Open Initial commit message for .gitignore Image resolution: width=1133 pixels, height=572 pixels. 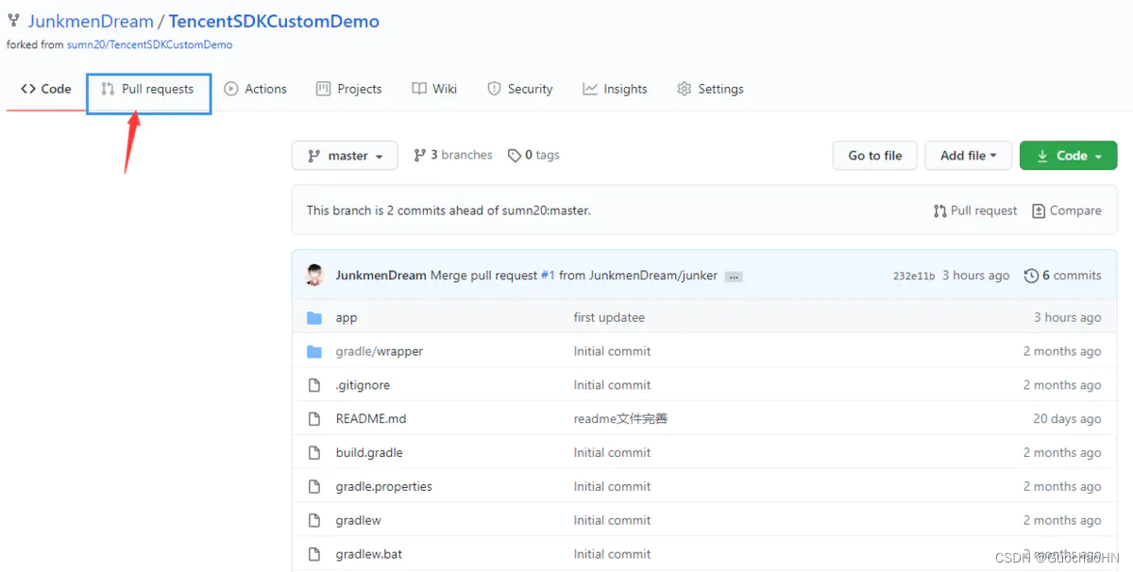[612, 385]
